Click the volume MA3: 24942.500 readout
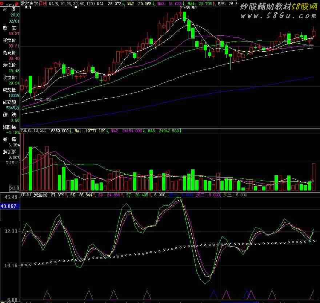Screen dimensions: 320x303 164,131
